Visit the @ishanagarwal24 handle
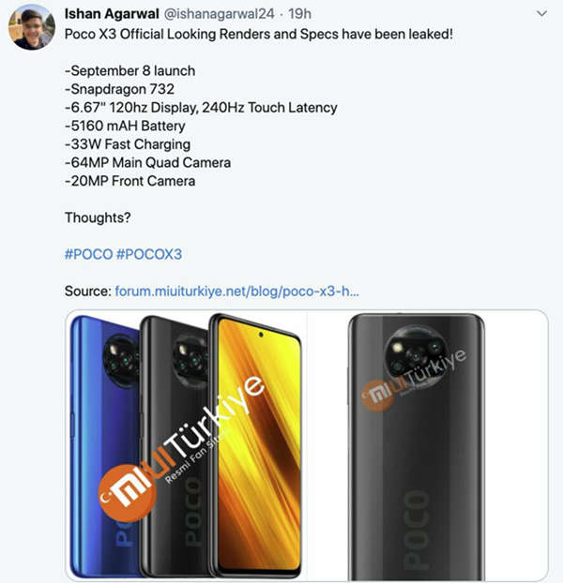 pos(219,14)
